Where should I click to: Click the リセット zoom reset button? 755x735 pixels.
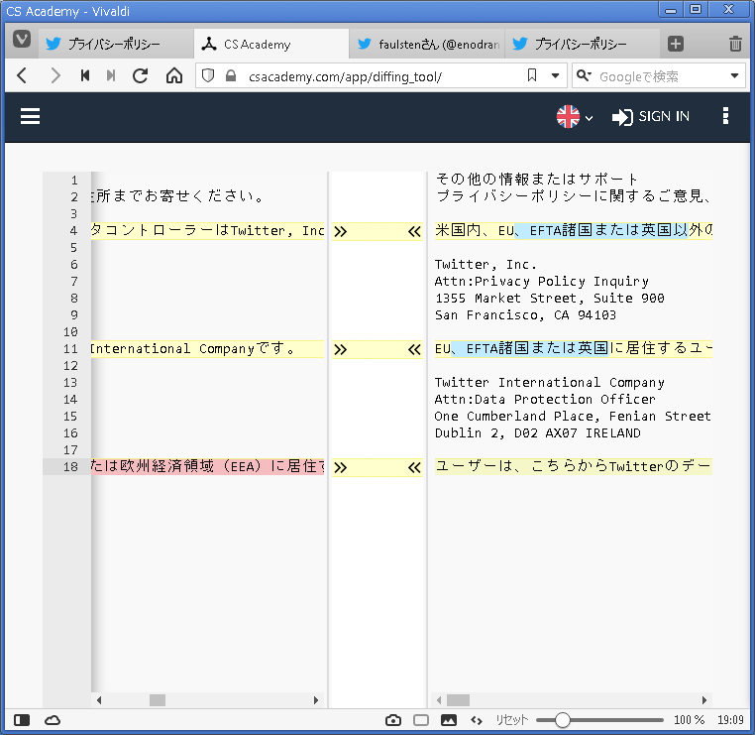(512, 720)
